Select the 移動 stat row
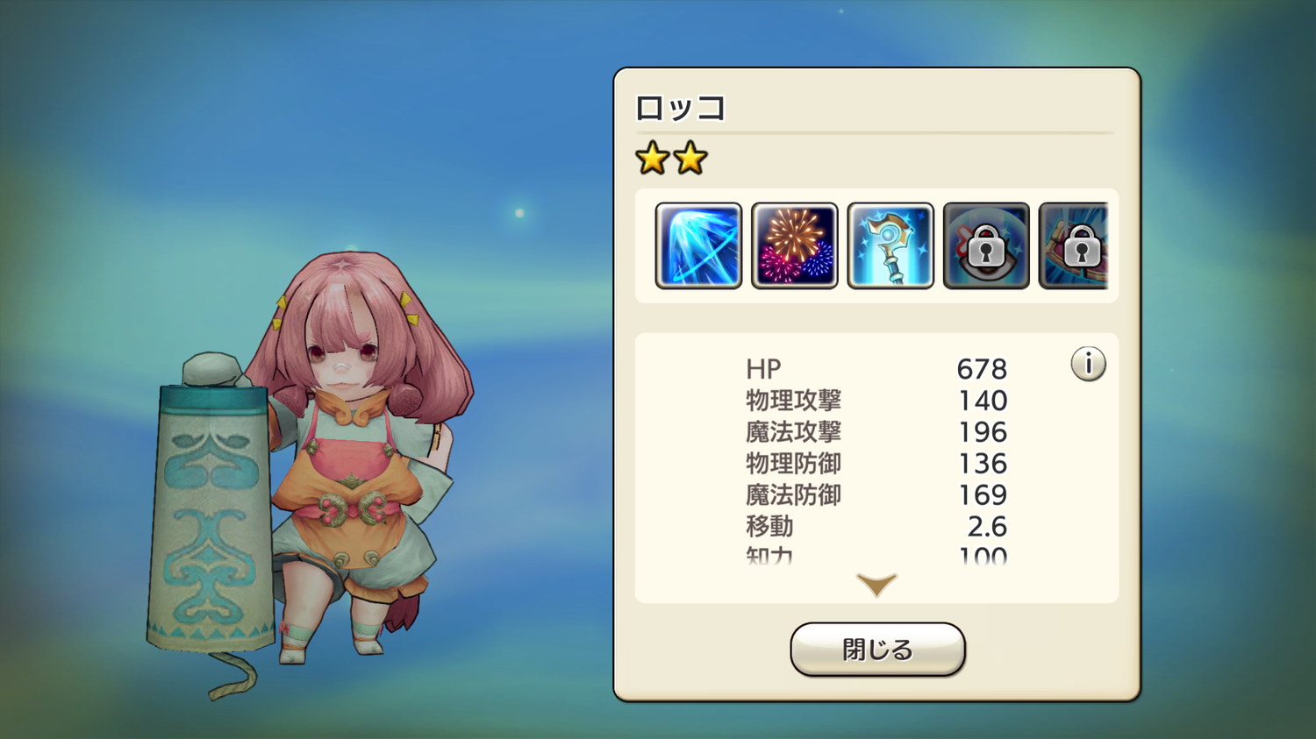Image resolution: width=1316 pixels, height=739 pixels. pyautogui.click(x=876, y=527)
